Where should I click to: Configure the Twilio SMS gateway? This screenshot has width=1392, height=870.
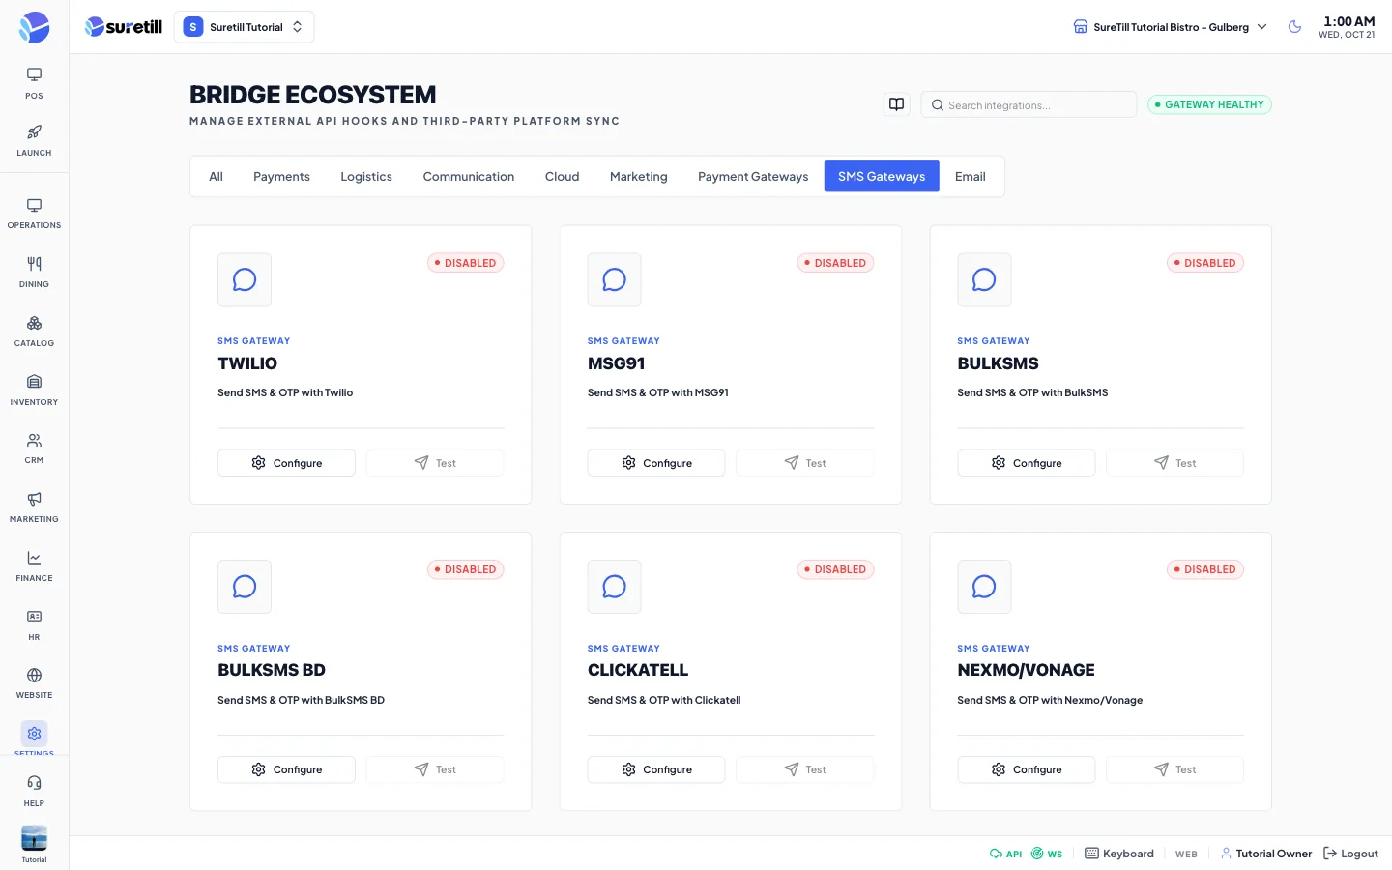point(286,463)
